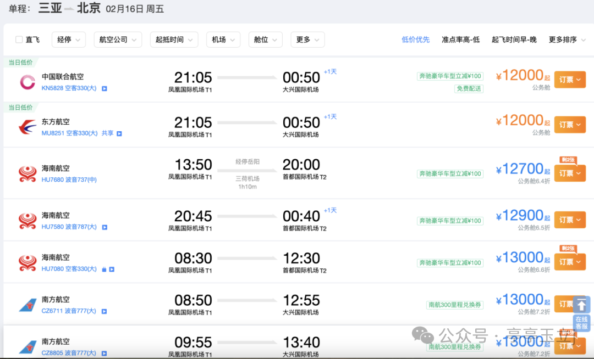Book the 中国联合航空 KN5828 flight

570,80
